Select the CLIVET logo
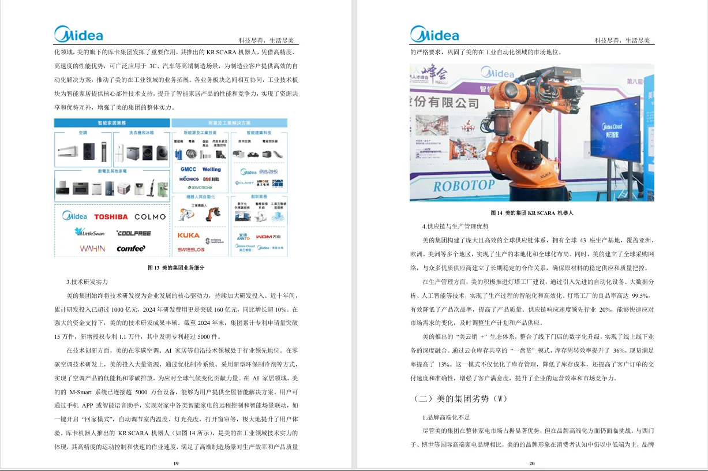 pyautogui.click(x=244, y=183)
